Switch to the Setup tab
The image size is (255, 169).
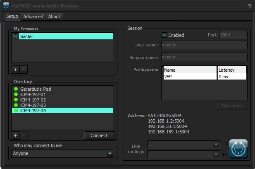[12, 17]
